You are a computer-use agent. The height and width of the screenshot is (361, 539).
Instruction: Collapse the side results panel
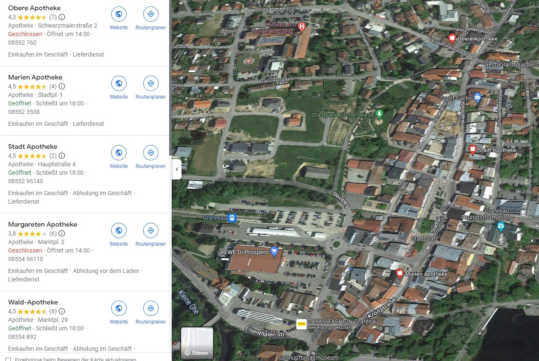(x=176, y=169)
